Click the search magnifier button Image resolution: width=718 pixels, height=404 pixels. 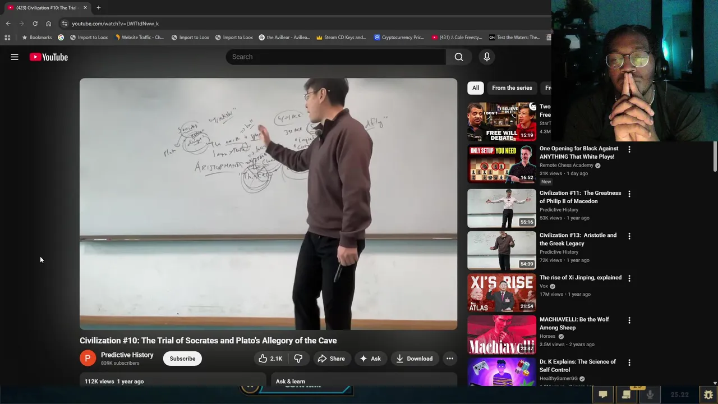click(x=459, y=57)
